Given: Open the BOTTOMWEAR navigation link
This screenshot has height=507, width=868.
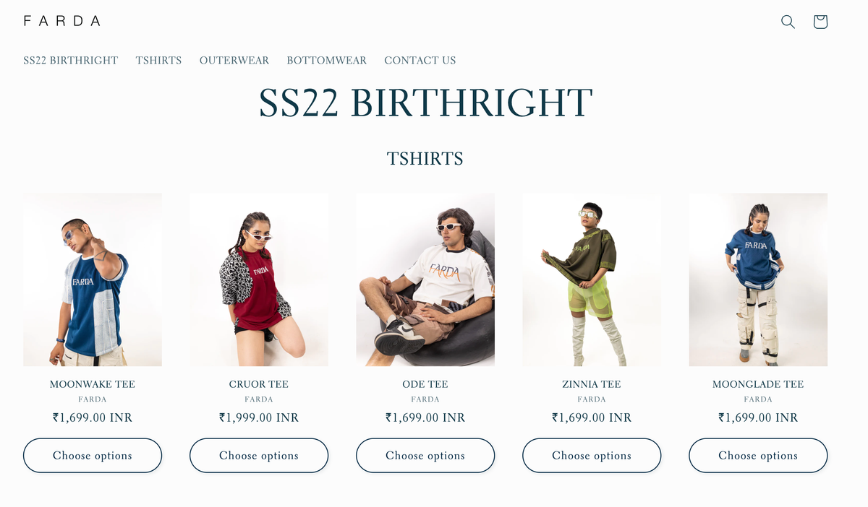Looking at the screenshot, I should coord(326,61).
